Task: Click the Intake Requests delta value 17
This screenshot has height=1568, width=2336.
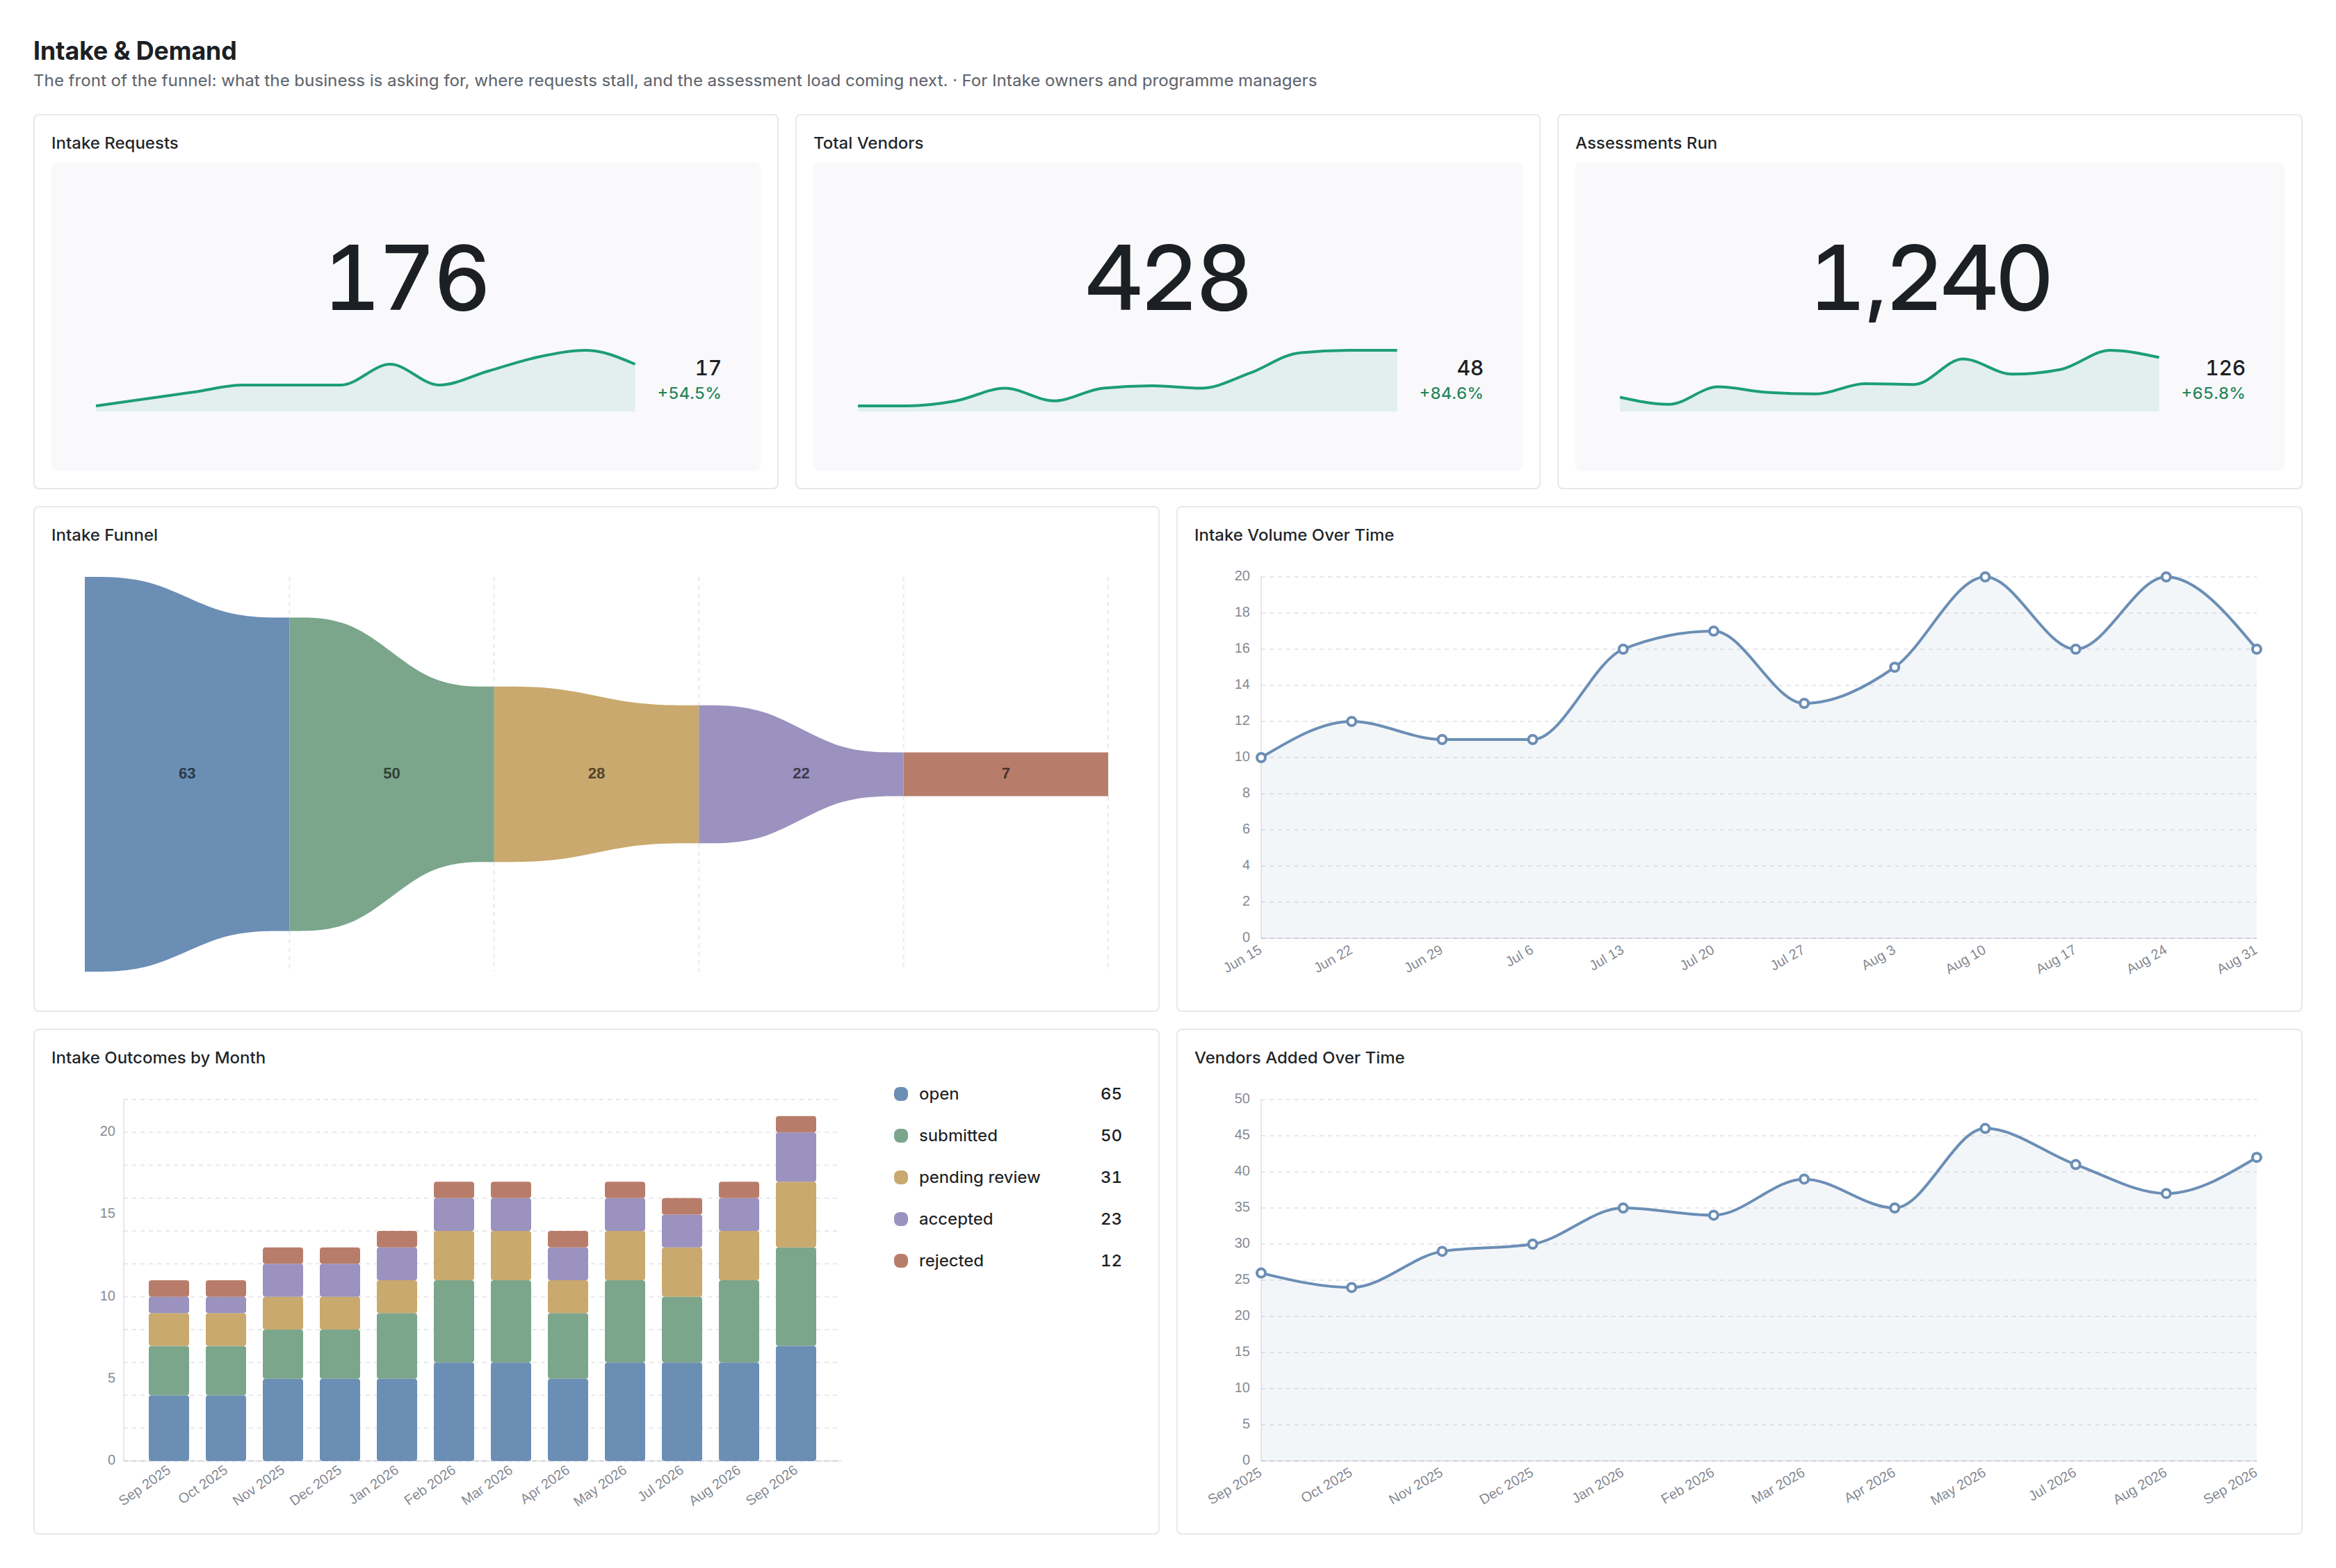Action: pos(708,368)
